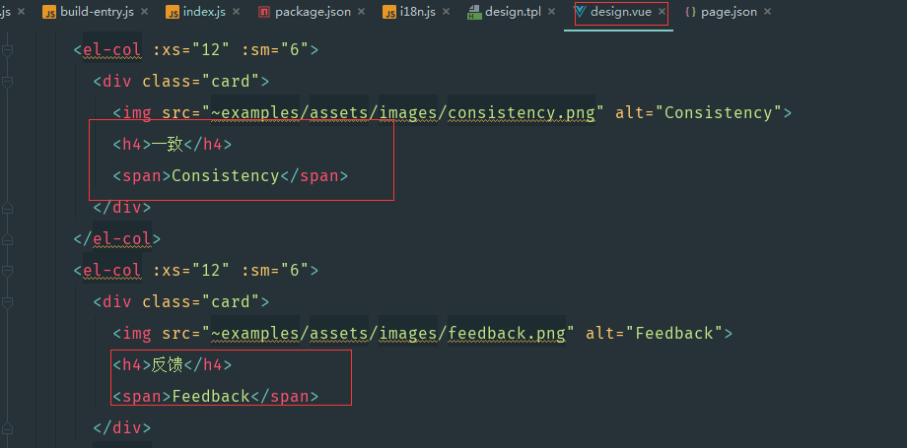Toggle fold at closing div after Feedback span
Screen dimensions: 907x448
7,427
